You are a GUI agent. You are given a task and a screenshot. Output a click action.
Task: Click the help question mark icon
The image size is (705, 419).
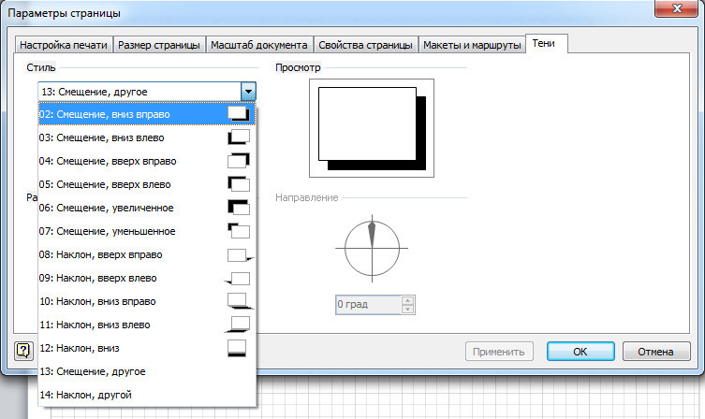point(23,351)
